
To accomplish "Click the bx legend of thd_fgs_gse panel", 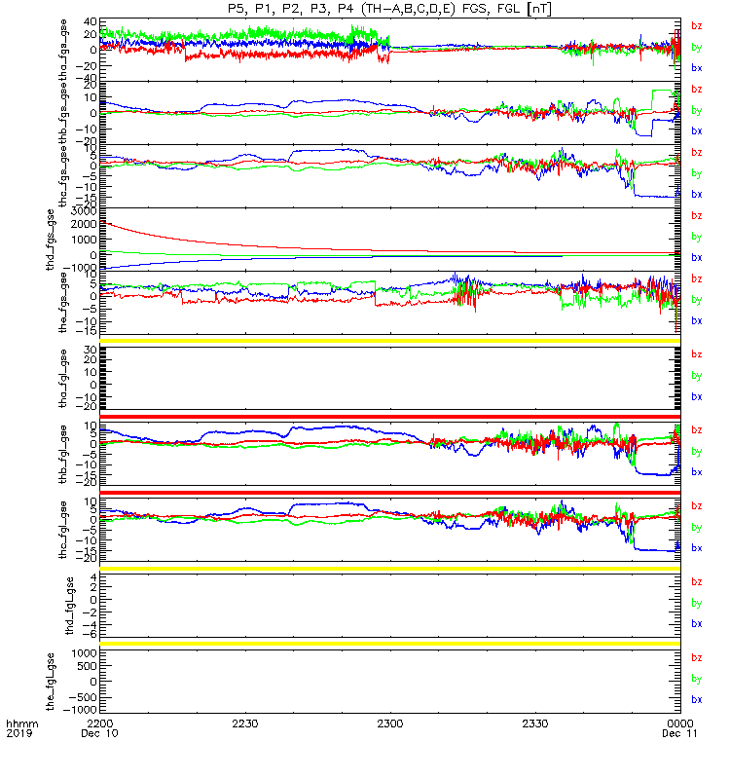I will 697,257.
